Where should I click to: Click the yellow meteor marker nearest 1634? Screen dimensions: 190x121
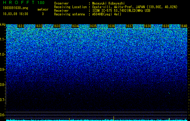click(x=69, y=119)
